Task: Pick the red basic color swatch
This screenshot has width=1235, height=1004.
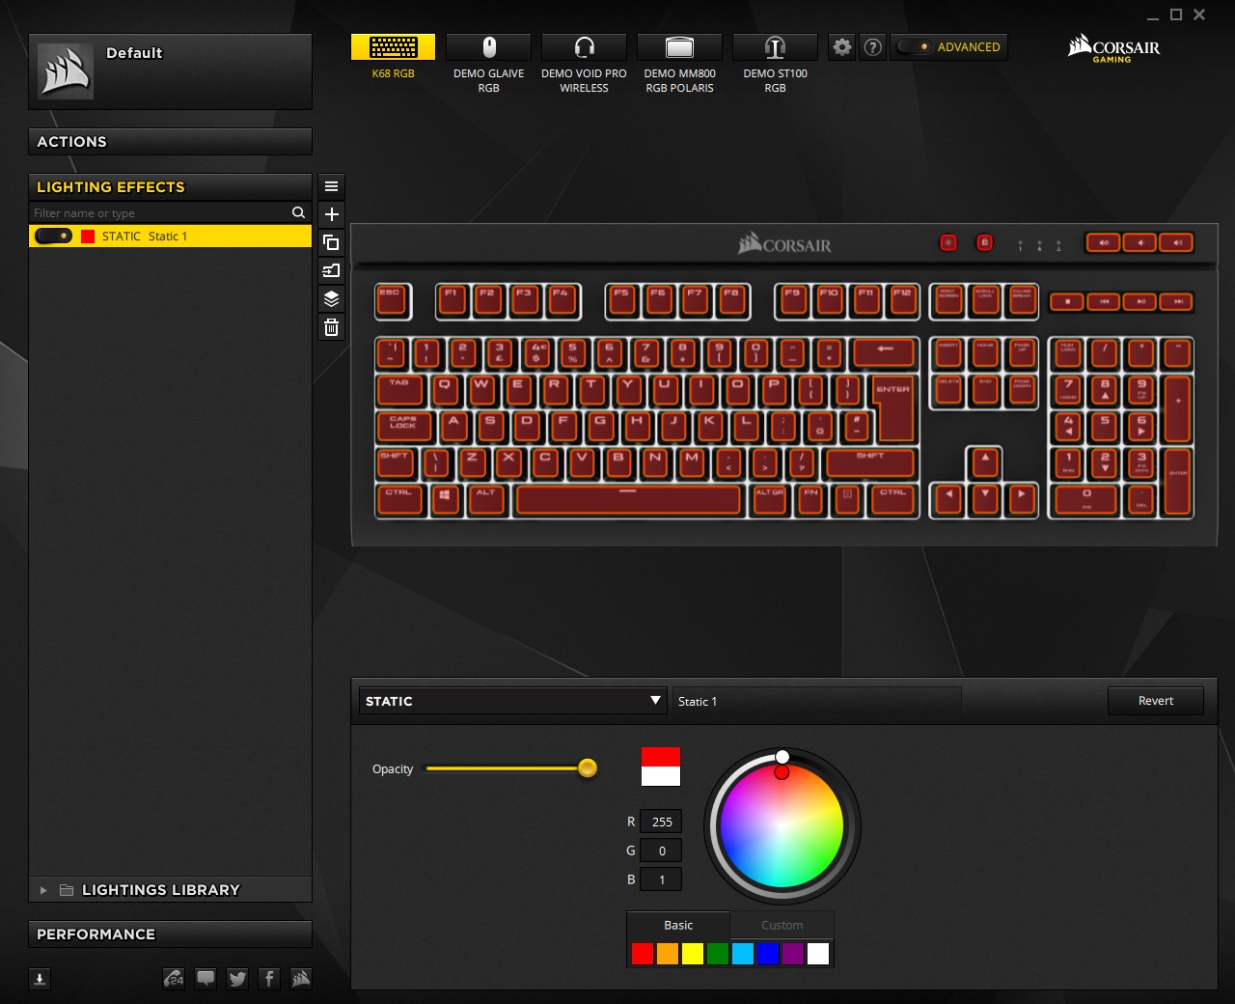Action: point(643,954)
